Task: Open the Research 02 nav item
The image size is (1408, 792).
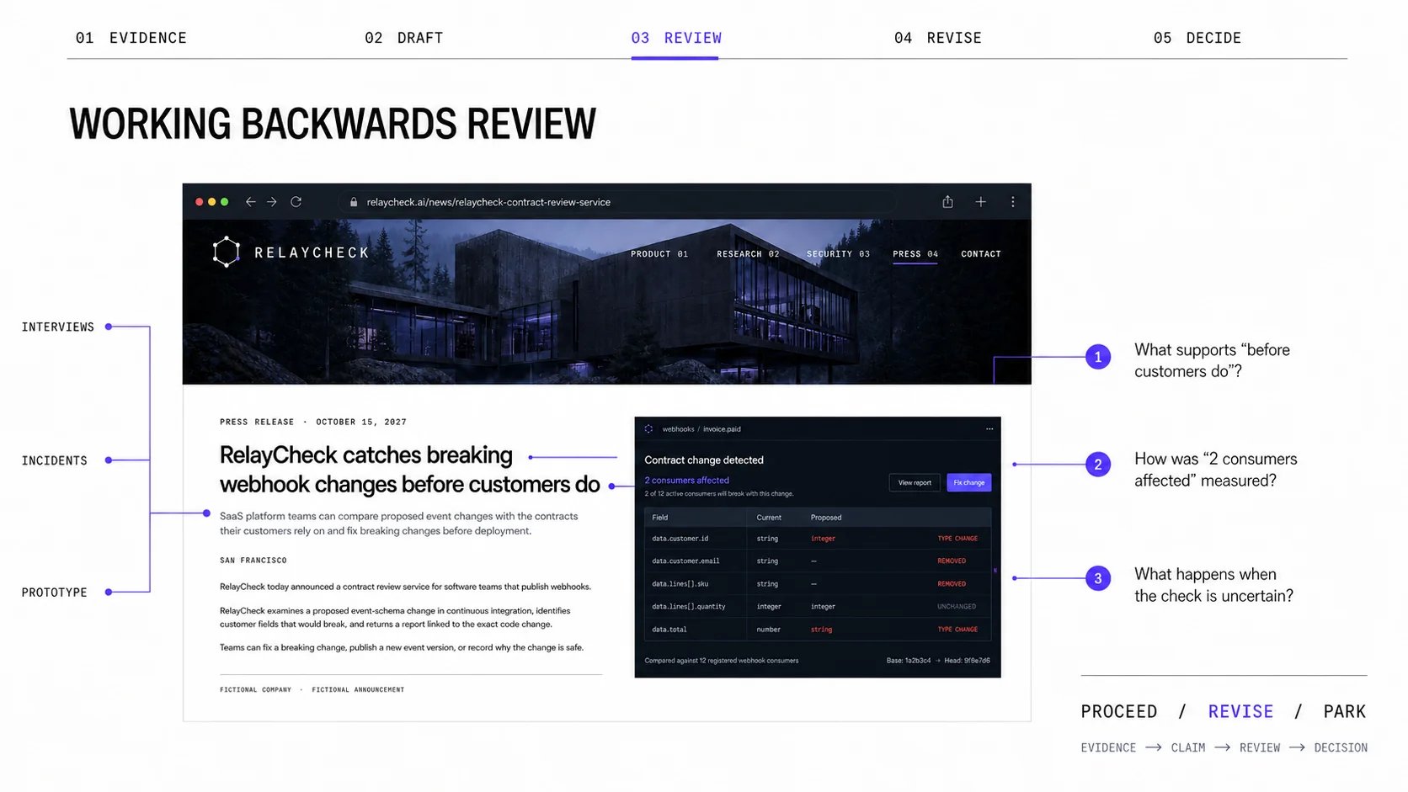Action: (x=748, y=253)
